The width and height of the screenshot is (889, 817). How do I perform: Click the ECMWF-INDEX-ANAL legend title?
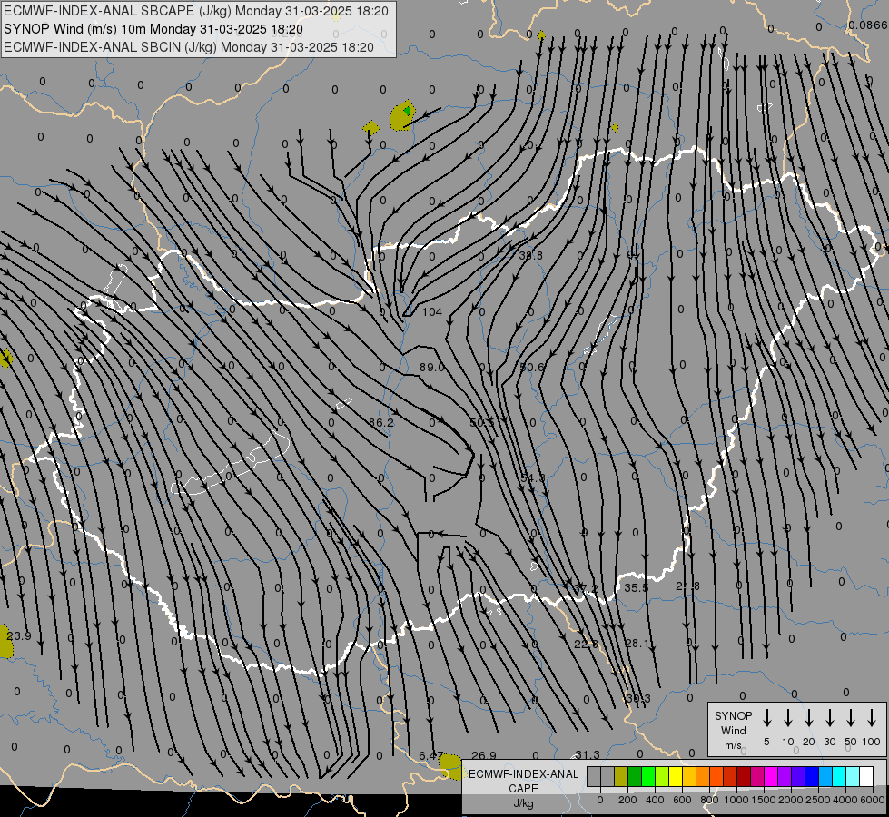pyautogui.click(x=524, y=774)
